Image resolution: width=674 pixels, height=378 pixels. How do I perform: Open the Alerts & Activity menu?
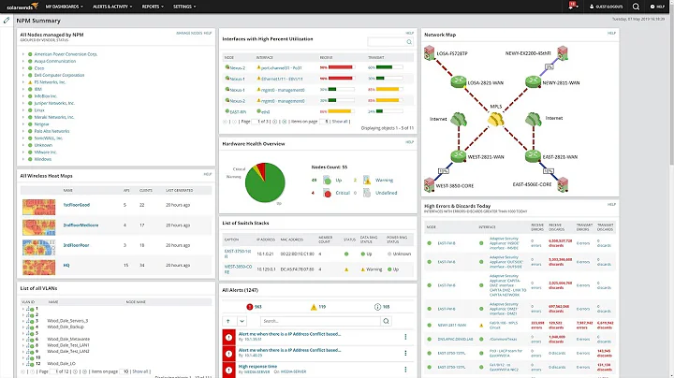[112, 7]
